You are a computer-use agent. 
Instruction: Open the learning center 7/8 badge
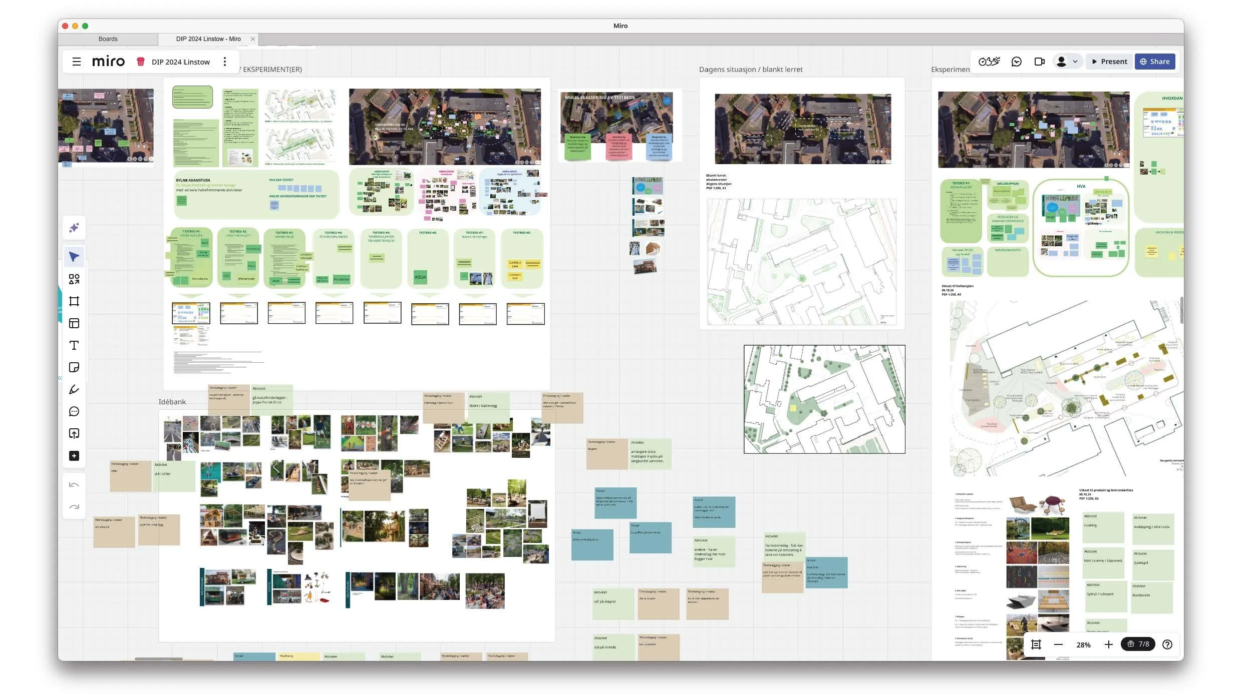[x=1138, y=644]
